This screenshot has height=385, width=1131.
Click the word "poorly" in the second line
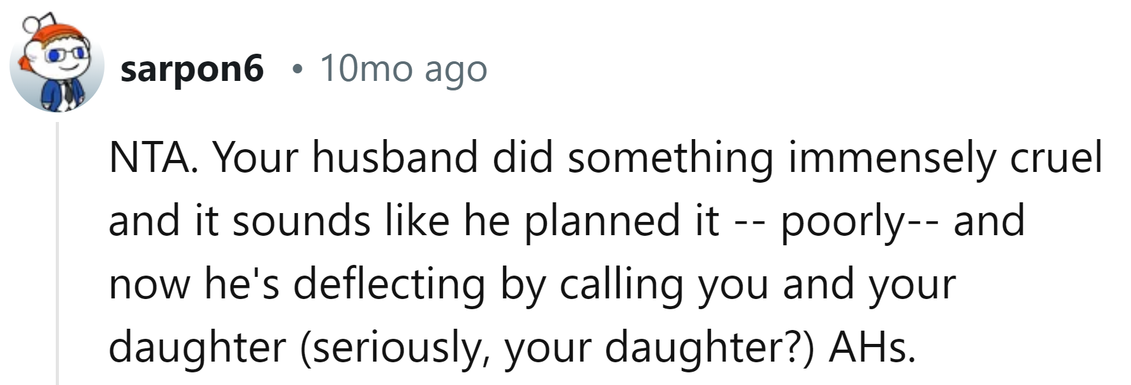click(842, 221)
